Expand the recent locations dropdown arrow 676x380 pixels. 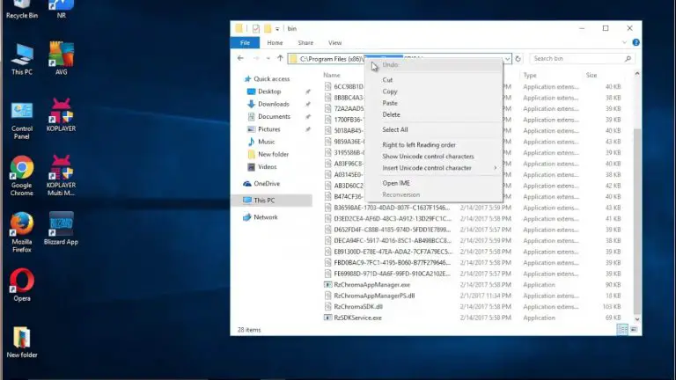click(268, 59)
